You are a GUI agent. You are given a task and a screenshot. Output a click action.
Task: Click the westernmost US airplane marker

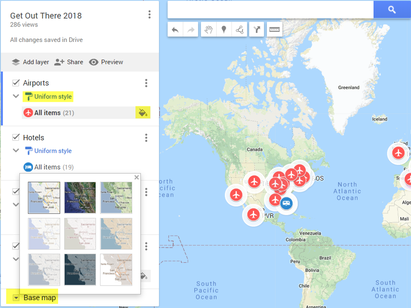(236, 195)
